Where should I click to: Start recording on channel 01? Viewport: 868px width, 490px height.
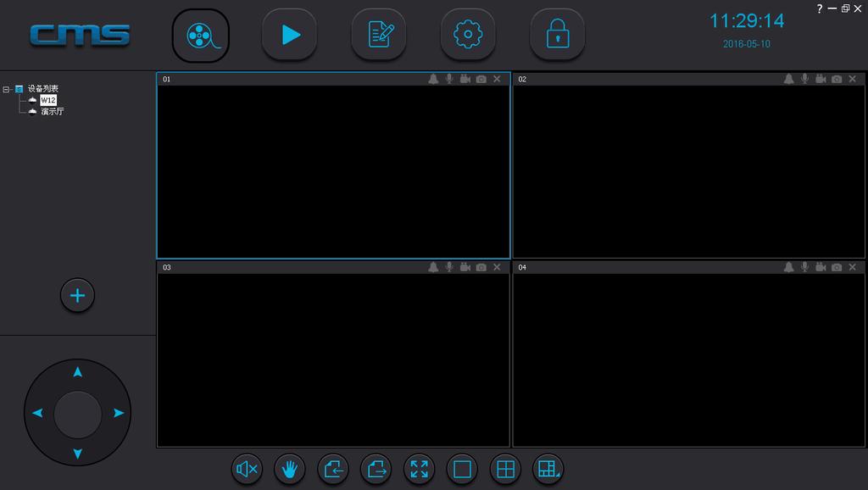coord(465,79)
